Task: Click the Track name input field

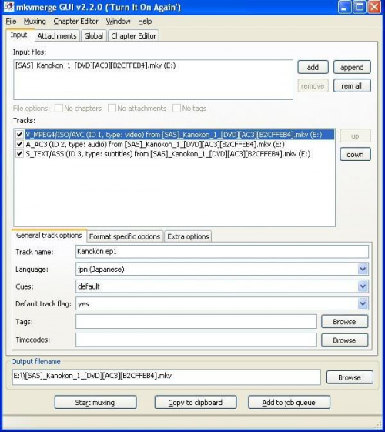Action: (x=222, y=252)
